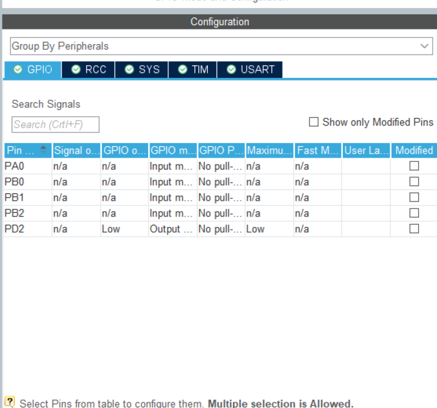This screenshot has width=437, height=408.
Task: Select the PD2 pin row
Action: [220, 229]
